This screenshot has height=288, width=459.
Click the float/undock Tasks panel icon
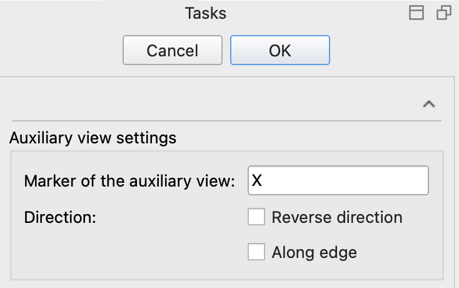(x=443, y=13)
